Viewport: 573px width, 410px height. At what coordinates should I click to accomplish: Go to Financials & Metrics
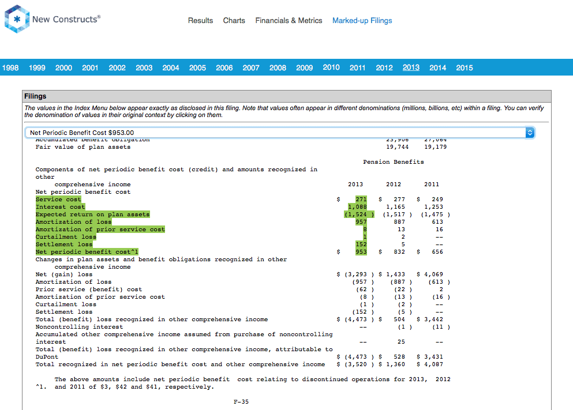[289, 20]
